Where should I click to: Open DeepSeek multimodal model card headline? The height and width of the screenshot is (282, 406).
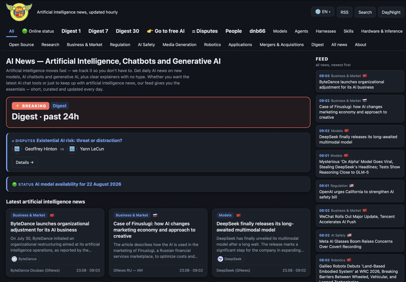[255, 227]
